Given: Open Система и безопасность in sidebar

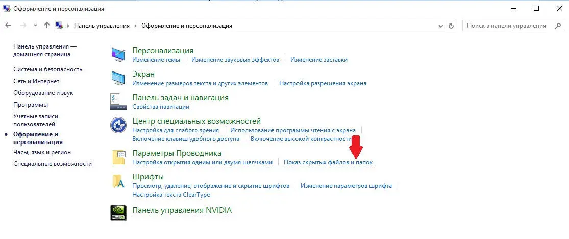Looking at the screenshot, I should (x=47, y=69).
